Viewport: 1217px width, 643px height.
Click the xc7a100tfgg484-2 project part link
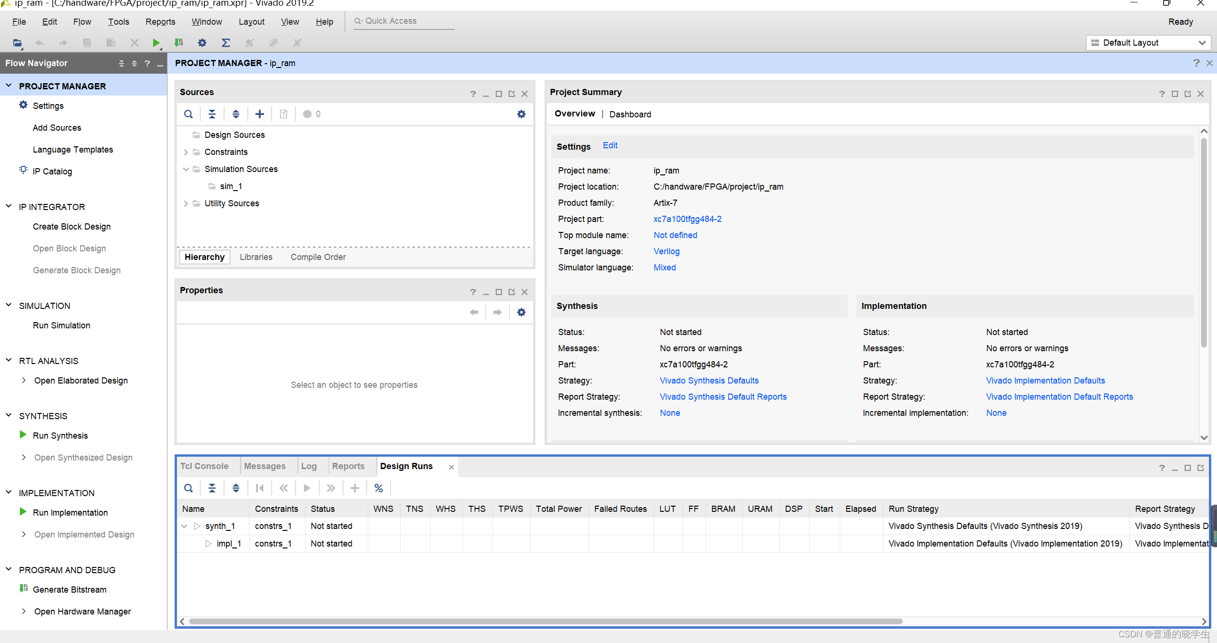(x=687, y=219)
